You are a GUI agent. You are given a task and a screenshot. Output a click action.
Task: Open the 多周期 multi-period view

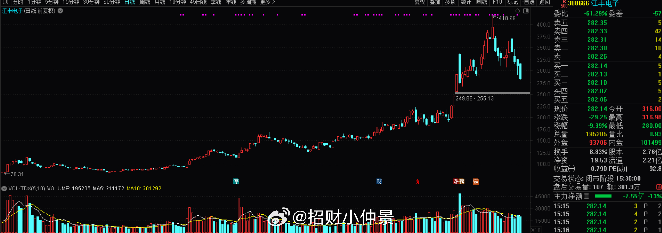pos(248,2)
